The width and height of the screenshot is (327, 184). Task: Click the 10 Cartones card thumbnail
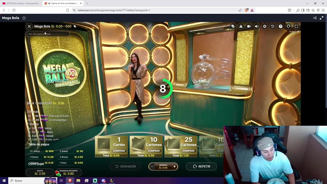coord(138,145)
